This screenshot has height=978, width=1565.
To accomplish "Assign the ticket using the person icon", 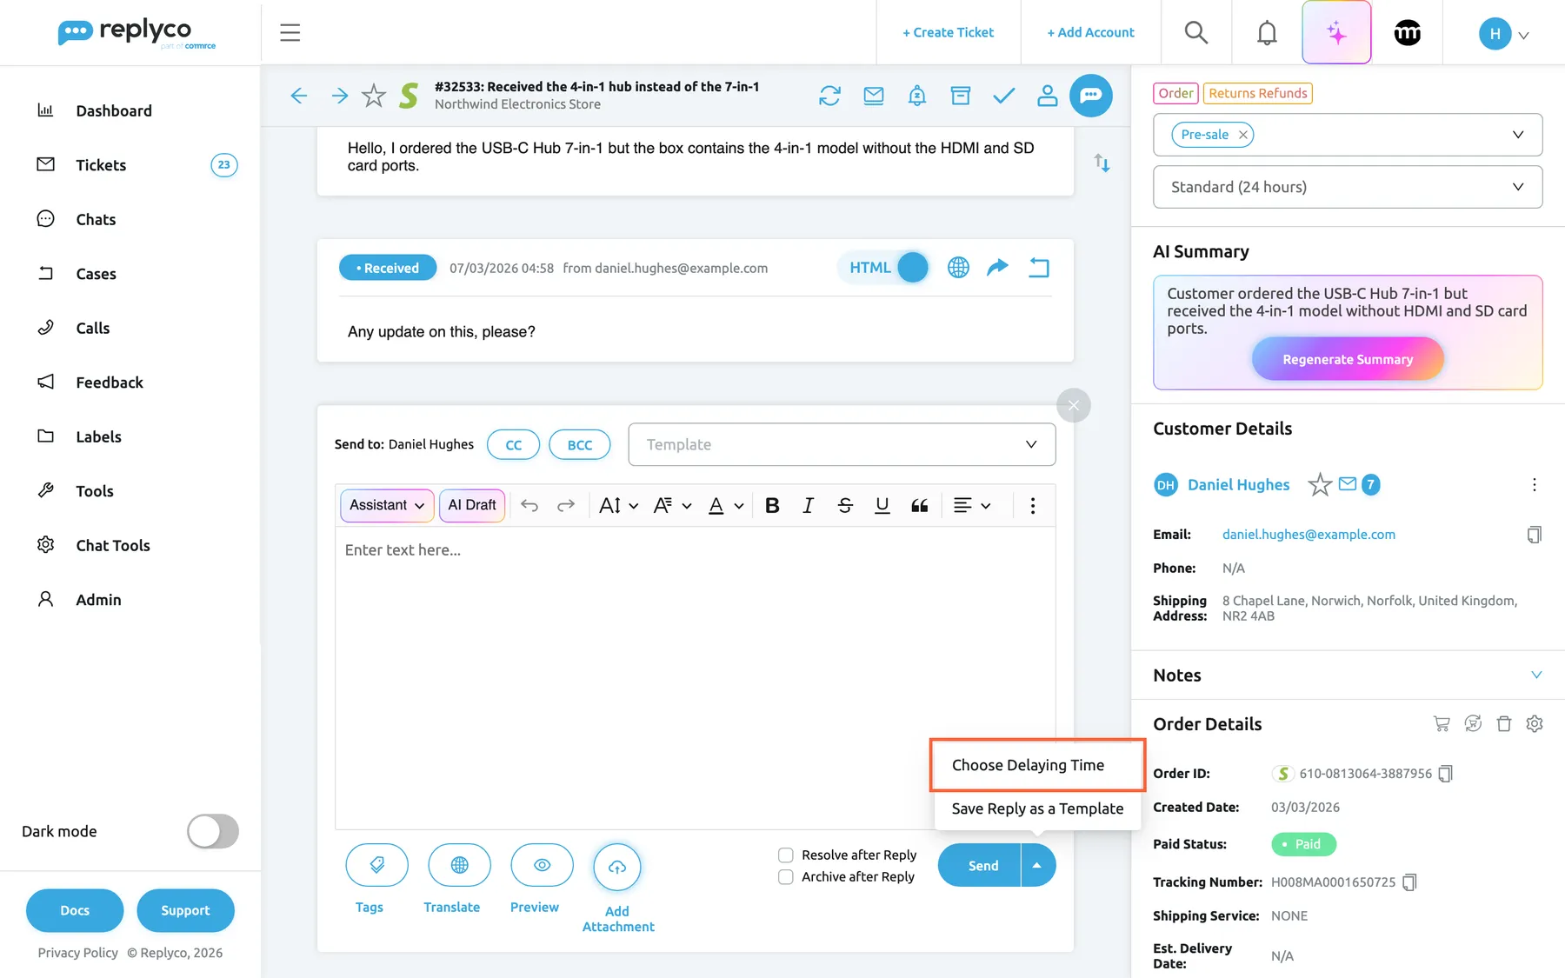I will pyautogui.click(x=1048, y=96).
